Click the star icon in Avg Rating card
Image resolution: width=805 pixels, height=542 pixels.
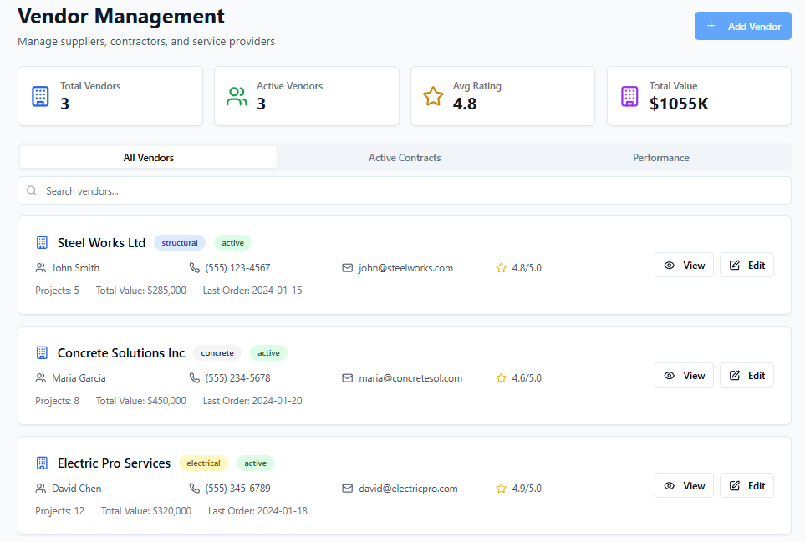pos(433,96)
